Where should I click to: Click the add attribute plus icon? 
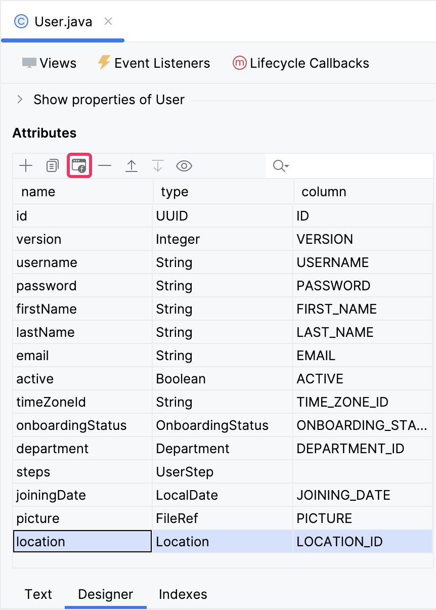pos(25,166)
